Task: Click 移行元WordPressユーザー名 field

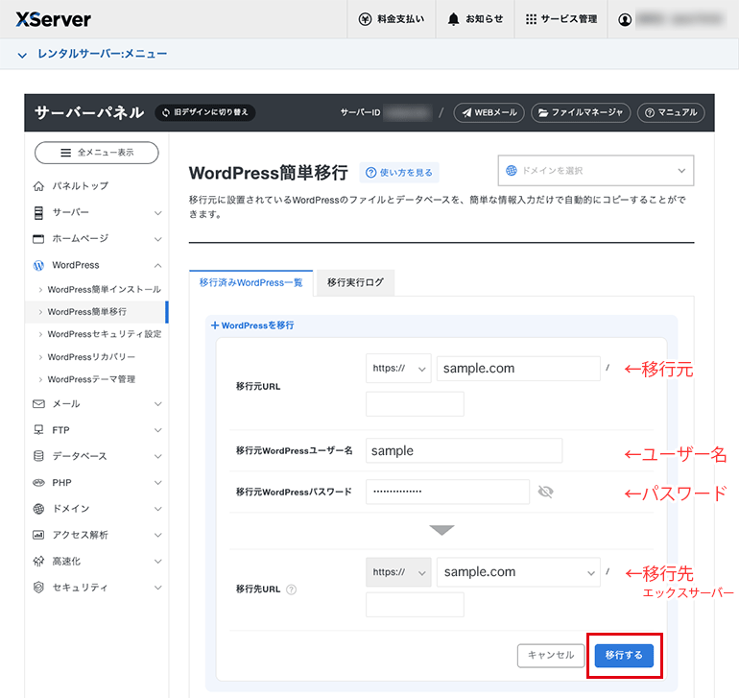Action: 464,451
